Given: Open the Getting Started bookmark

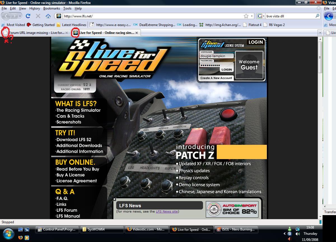Looking at the screenshot, I should [41, 25].
